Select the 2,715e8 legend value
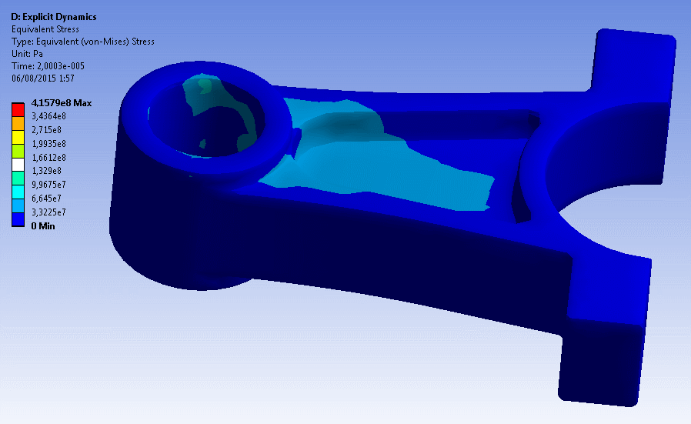691x424 pixels. 46,129
